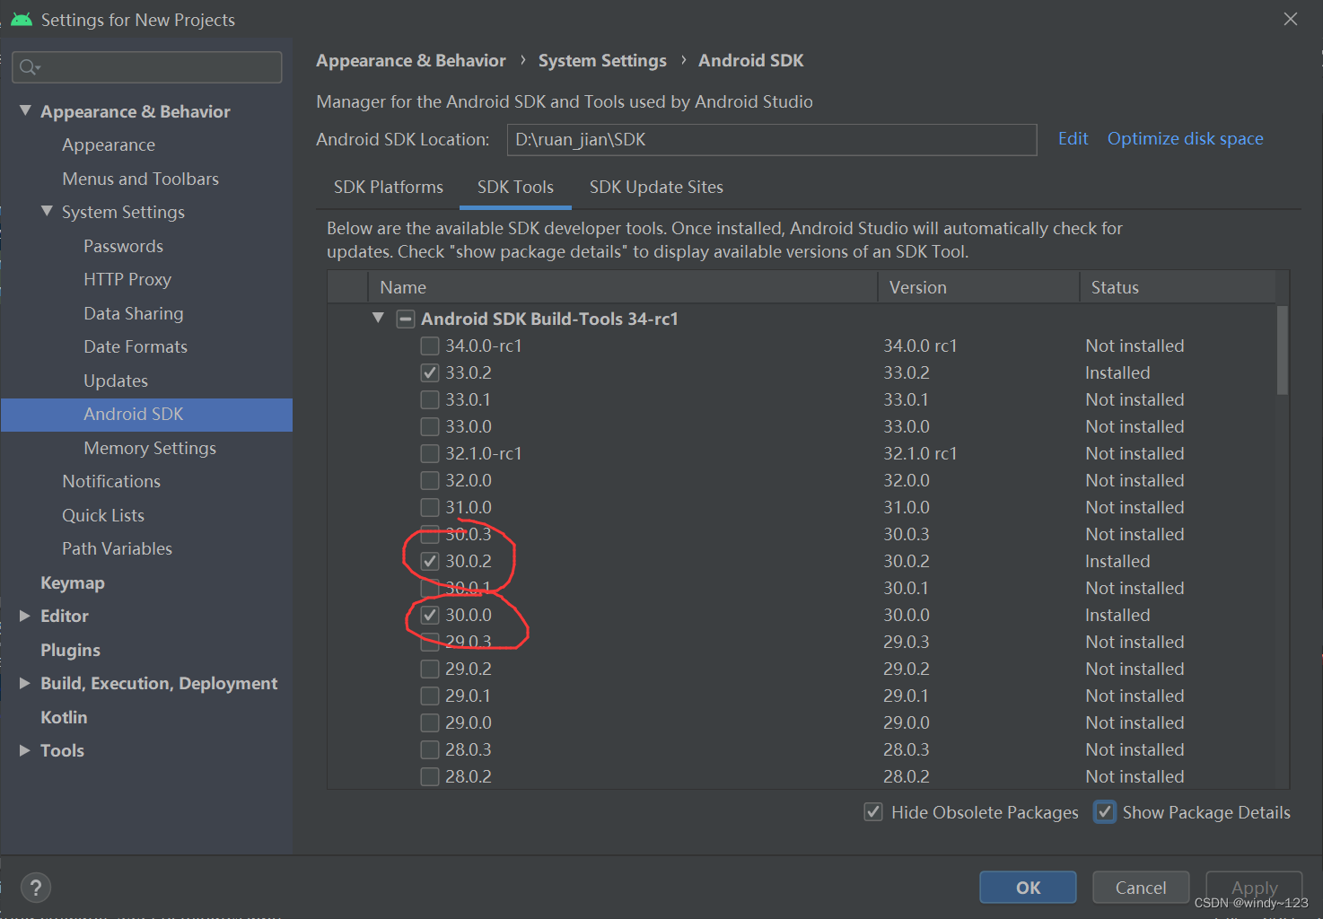
Task: Check Build-Tools version 34.0.0-rc1
Action: (x=429, y=346)
